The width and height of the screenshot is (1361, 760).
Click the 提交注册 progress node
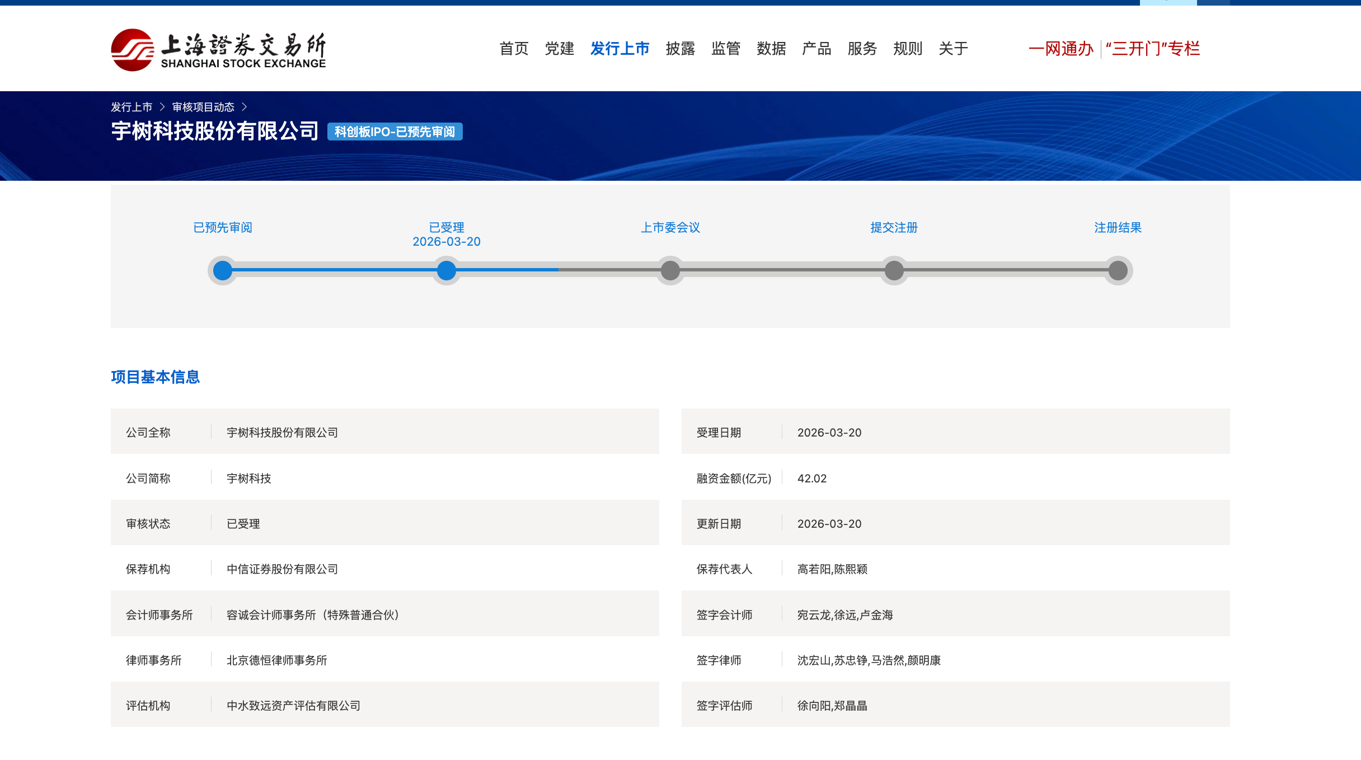[x=894, y=271]
